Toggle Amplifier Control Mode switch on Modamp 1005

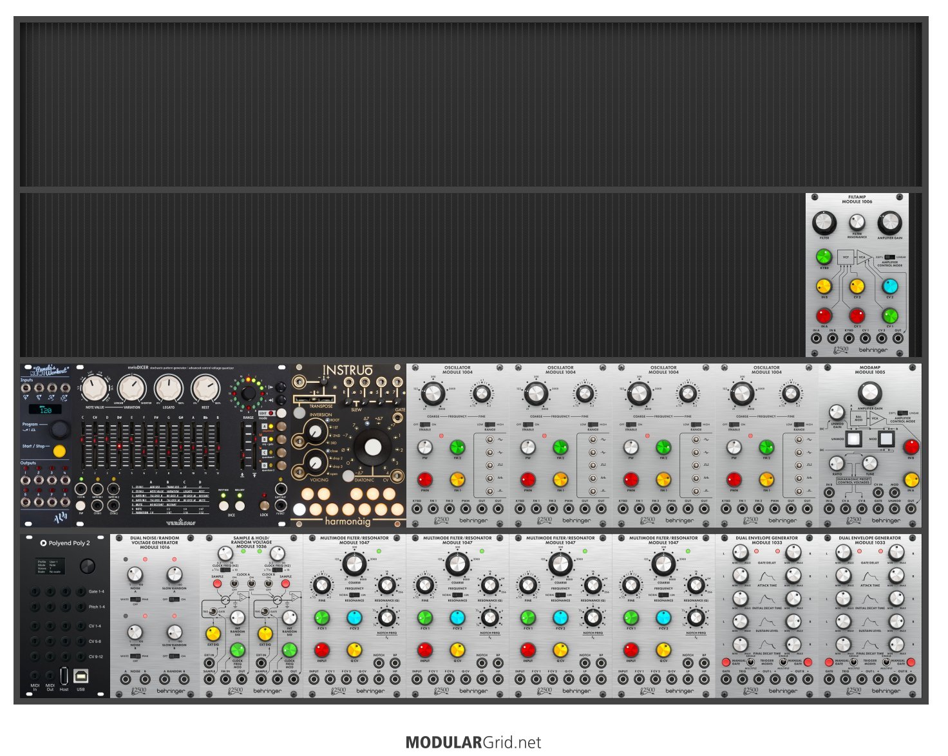coord(903,413)
